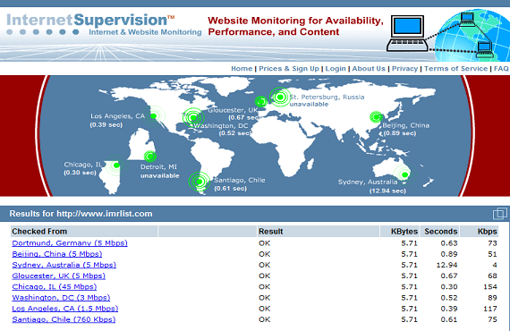Viewport: 510px width, 331px height.
Task: Click the Los Angeles map marker
Action: point(154,116)
